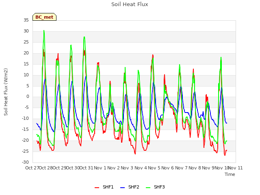260x195 pixels.
Task: Click the Oct 27 x-axis label
Action: 32,168
